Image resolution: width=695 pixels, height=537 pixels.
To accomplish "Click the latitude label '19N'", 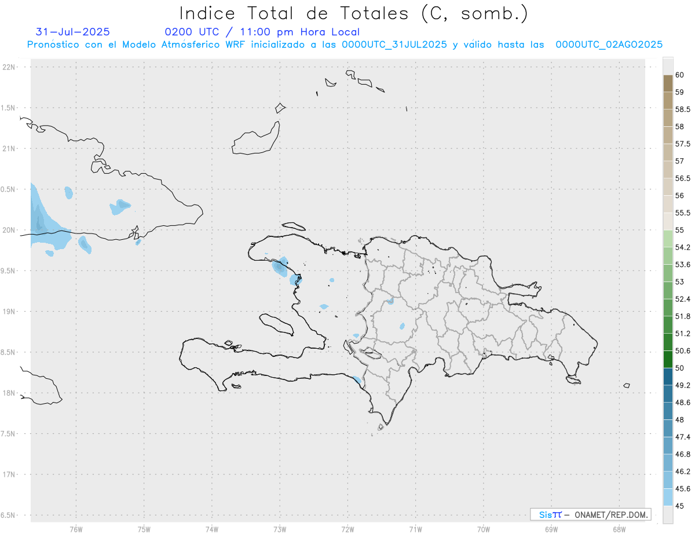I will coord(9,312).
